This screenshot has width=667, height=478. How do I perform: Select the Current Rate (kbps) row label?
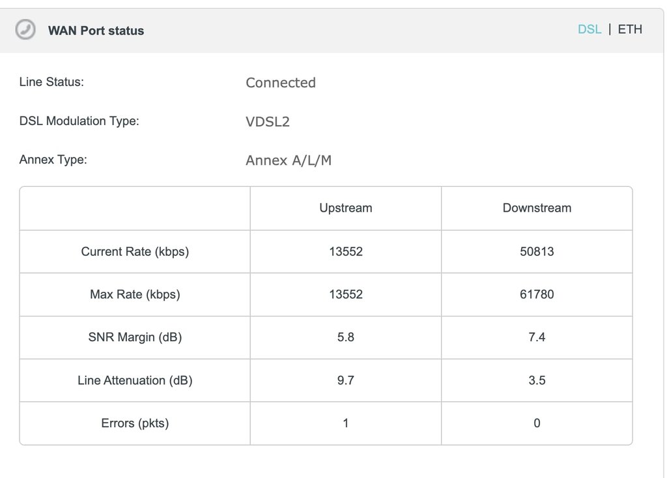[x=135, y=251]
